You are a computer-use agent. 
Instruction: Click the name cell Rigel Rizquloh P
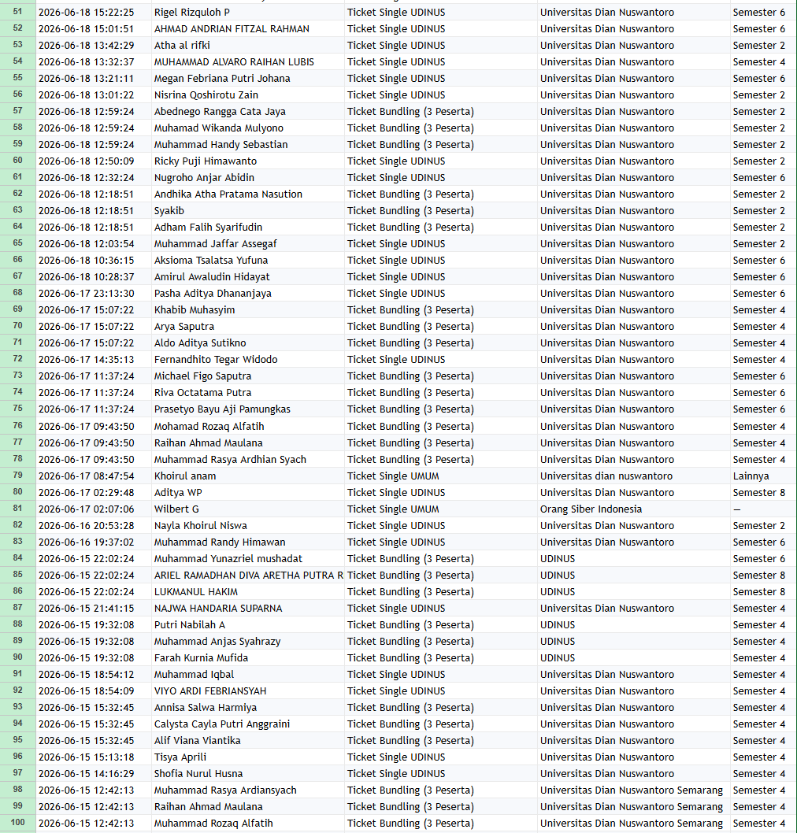point(247,13)
